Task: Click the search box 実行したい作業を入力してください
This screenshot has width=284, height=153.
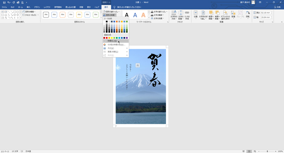Action: click(129, 7)
